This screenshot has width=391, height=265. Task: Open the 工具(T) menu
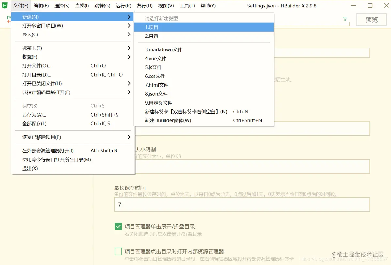click(187, 5)
